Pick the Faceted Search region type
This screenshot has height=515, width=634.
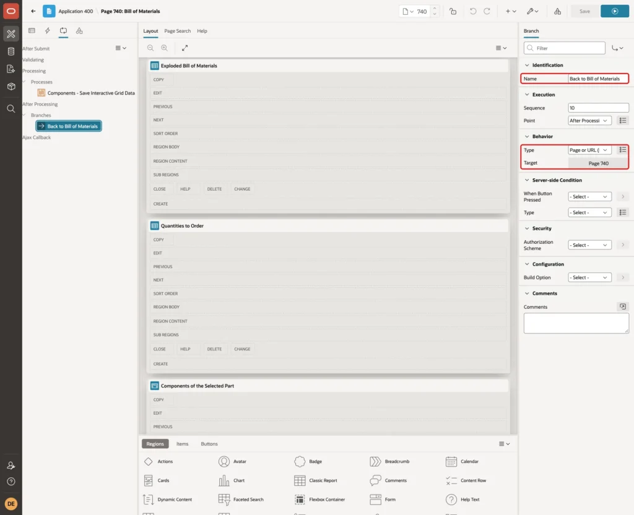click(241, 500)
